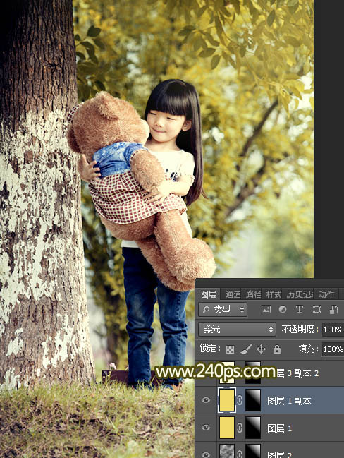The height and width of the screenshot is (458, 344).
Task: Select yellow thumbnail of 图层 1
Action: click(x=227, y=428)
